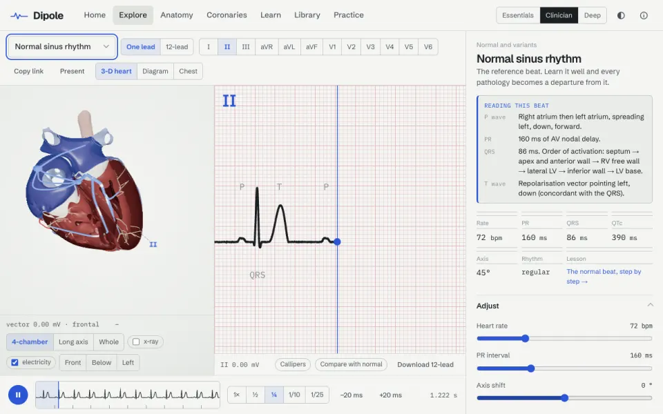Switch to Essentials detail level

[518, 16]
